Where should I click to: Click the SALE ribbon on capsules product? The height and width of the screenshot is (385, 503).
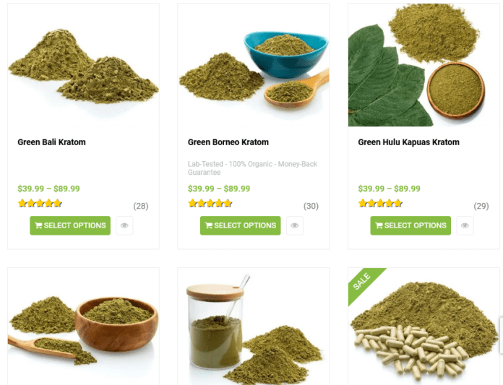(x=363, y=282)
